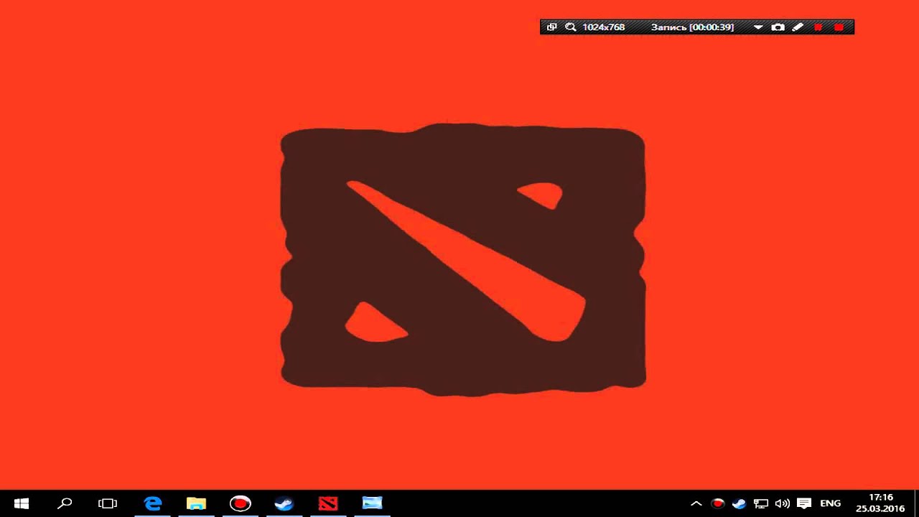Open the blue window app on the taskbar
This screenshot has width=919, height=517.
pos(372,503)
